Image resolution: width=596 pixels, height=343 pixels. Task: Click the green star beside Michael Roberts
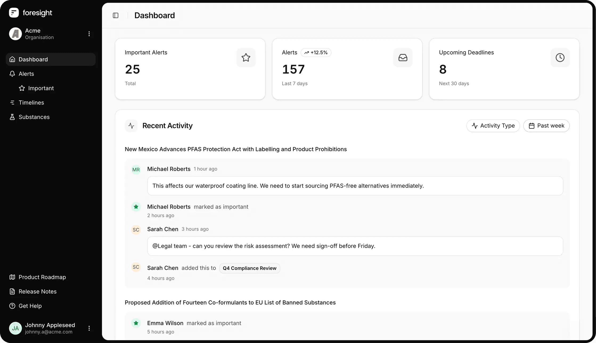click(136, 207)
